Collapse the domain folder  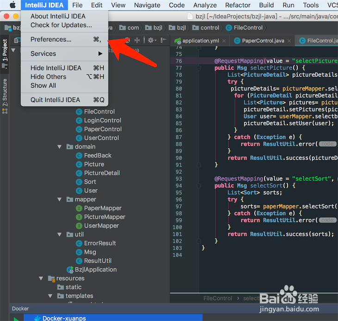[x=60, y=147]
